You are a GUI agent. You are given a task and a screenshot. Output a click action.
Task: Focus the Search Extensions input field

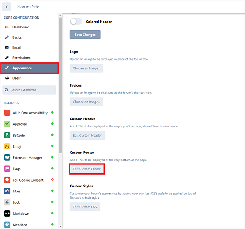29,90
